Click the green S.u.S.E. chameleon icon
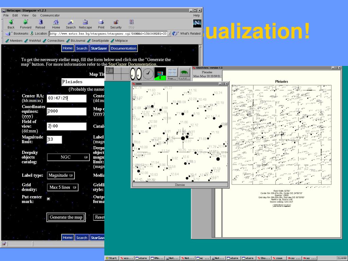The height and width of the screenshot is (261, 348). 184,74
